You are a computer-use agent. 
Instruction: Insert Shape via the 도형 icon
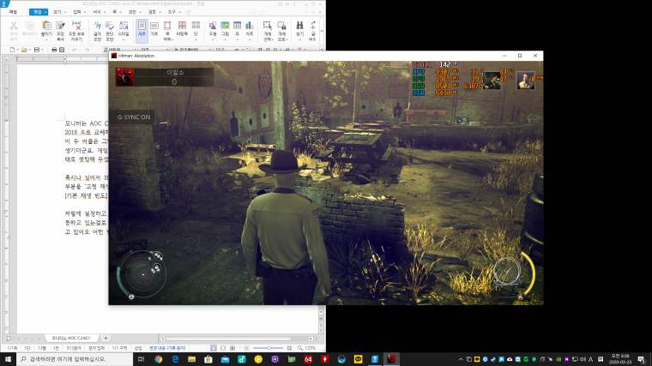tap(213, 27)
